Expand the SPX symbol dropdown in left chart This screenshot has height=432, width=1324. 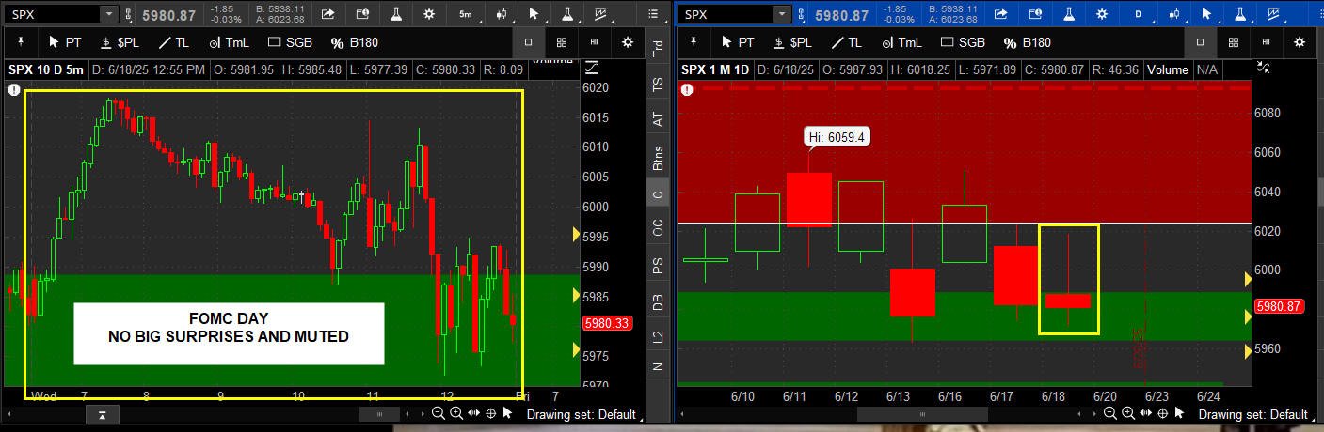click(108, 14)
